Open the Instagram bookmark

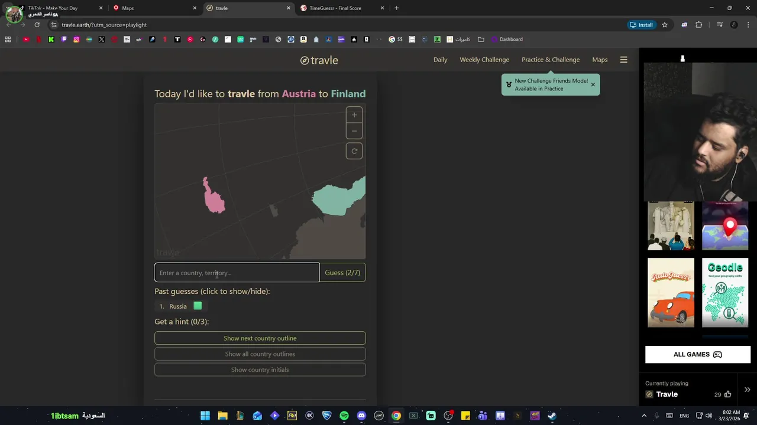click(76, 39)
